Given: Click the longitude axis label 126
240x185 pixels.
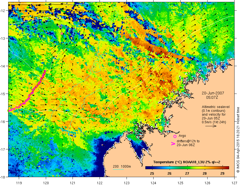Looking at the screenshot, I should click(207, 183).
